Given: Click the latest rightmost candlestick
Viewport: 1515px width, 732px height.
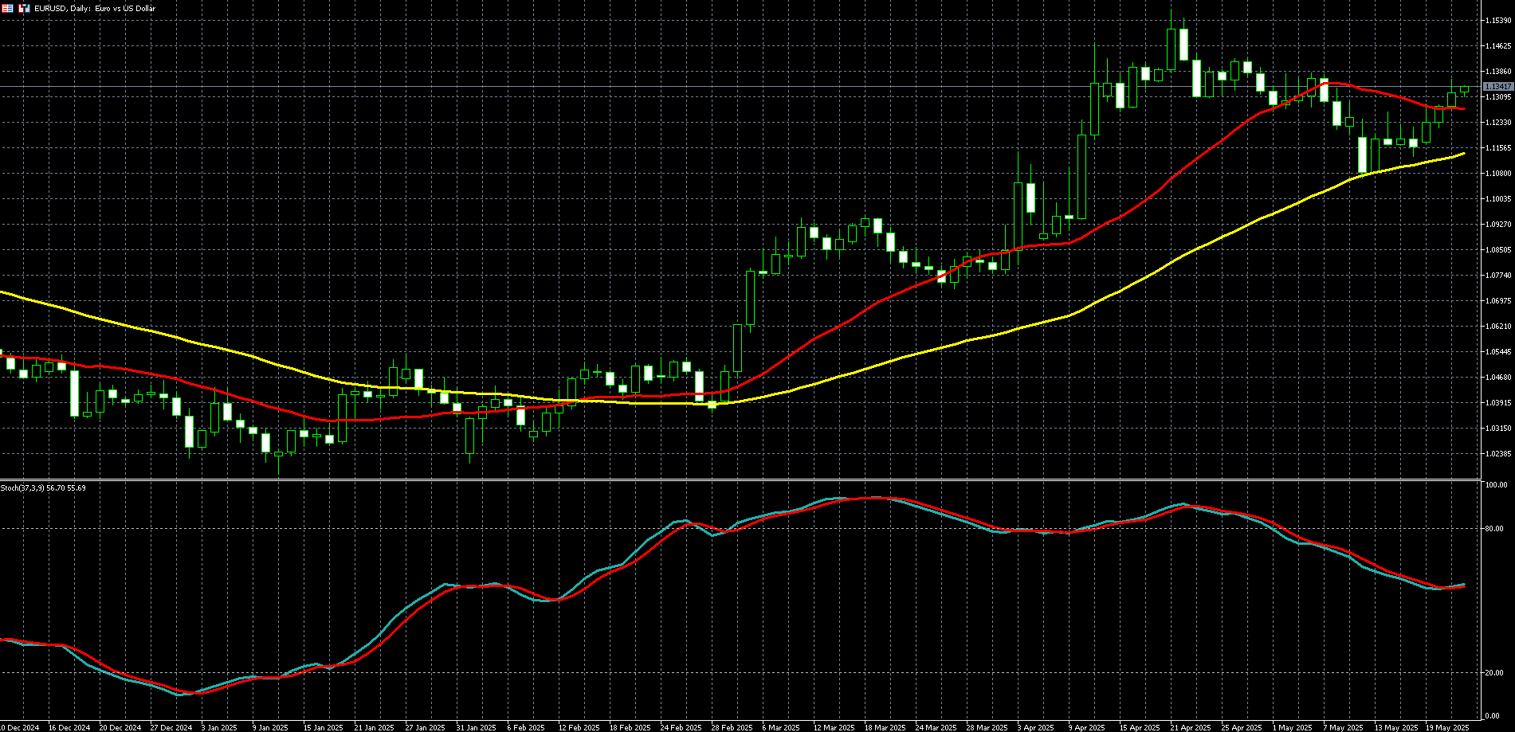Looking at the screenshot, I should pos(1465,90).
